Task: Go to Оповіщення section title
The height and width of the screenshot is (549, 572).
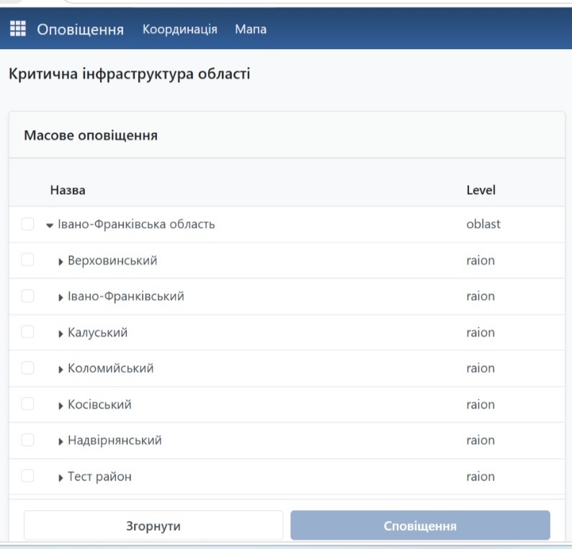Action: pos(80,30)
